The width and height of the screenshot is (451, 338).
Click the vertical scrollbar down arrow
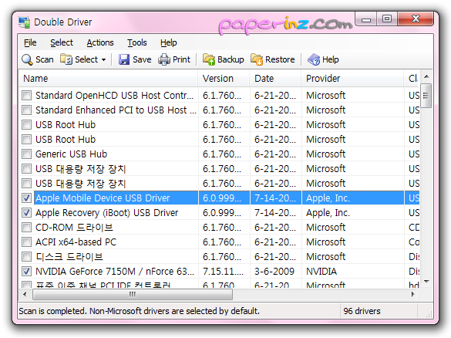426,282
